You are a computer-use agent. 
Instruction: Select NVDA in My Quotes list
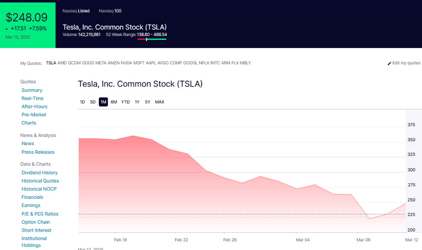click(x=126, y=63)
